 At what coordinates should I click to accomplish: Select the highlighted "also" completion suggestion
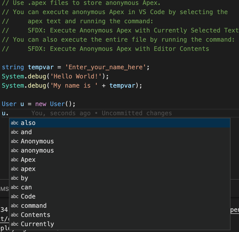[x=28, y=123]
